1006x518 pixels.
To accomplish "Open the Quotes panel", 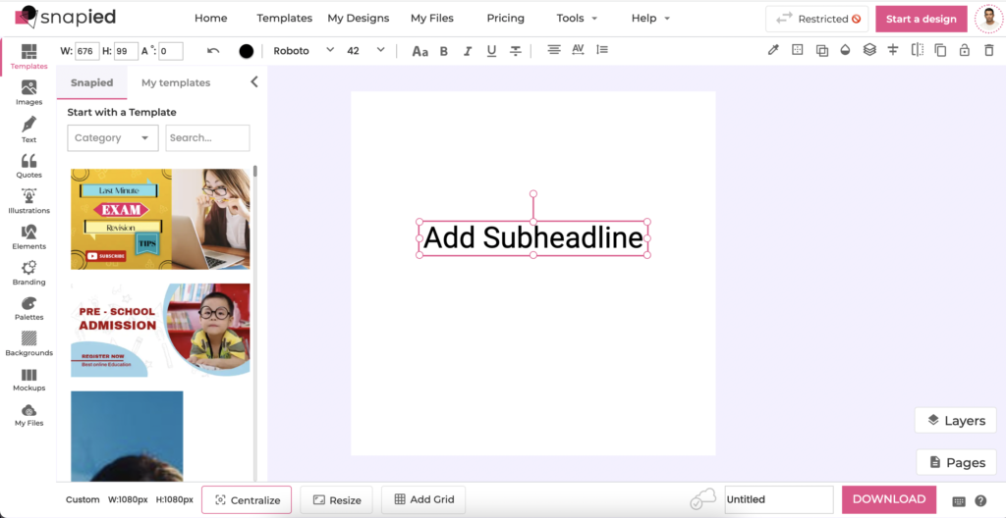I will click(28, 166).
